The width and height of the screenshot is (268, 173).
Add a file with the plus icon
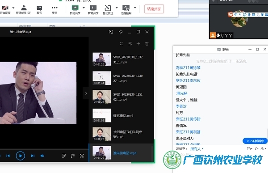[x=138, y=44]
